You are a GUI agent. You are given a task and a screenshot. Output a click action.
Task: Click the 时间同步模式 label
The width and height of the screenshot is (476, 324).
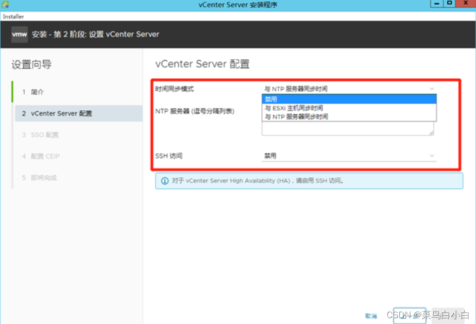[x=174, y=89]
